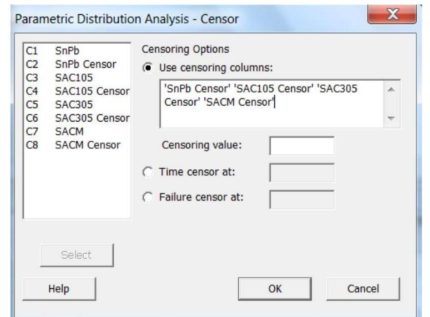Click the Time censor at text field
430x317 pixels.
pos(302,173)
